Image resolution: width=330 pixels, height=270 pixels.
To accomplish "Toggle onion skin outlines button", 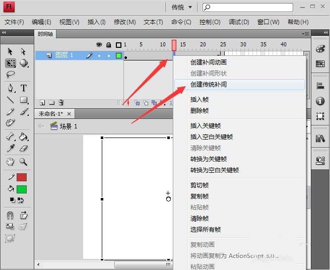I will point(146,103).
